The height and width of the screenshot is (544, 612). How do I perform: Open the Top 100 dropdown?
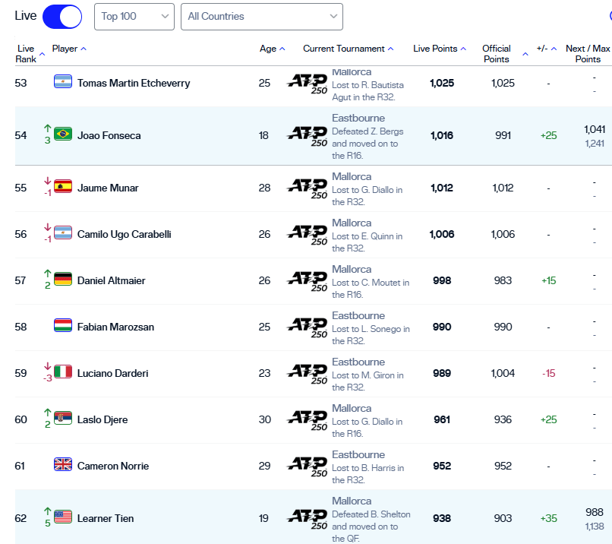[134, 16]
